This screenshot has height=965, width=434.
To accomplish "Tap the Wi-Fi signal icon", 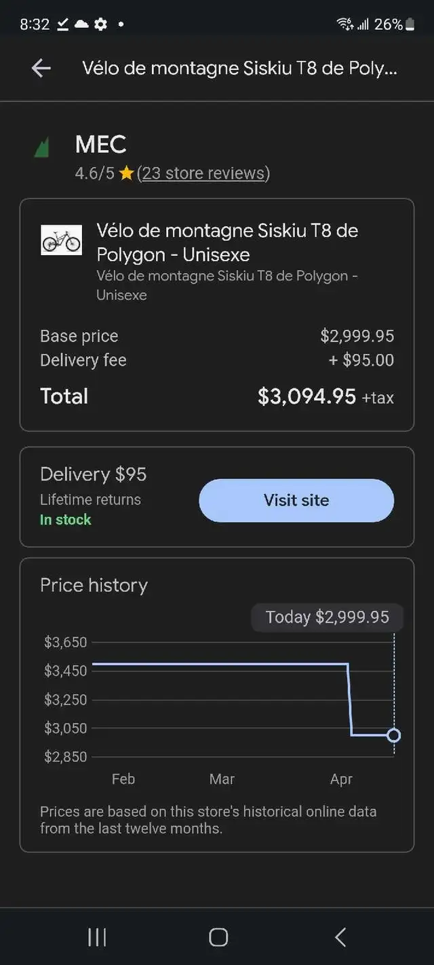I will tap(346, 24).
